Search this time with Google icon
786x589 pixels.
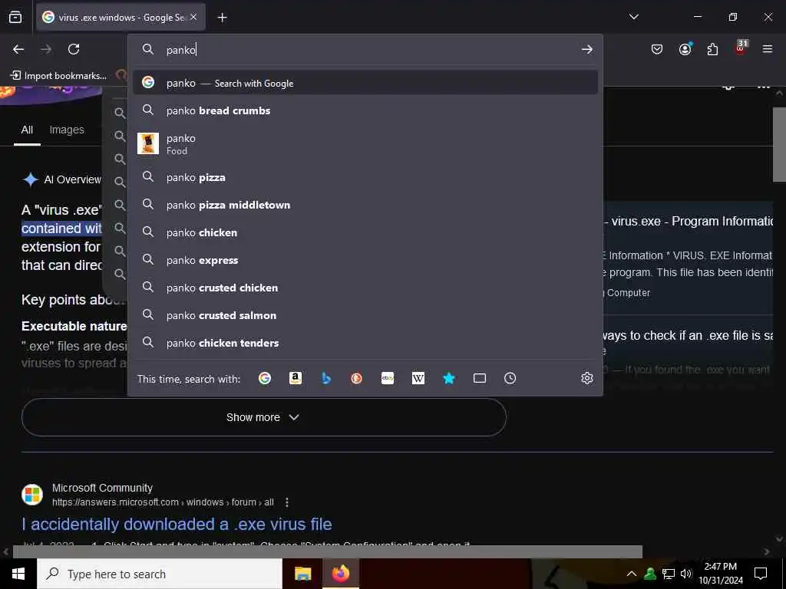(x=265, y=379)
